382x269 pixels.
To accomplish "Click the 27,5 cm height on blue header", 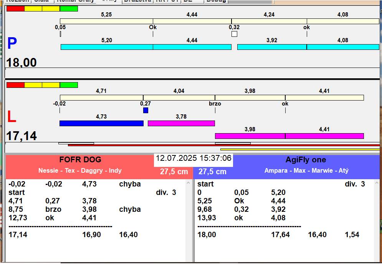I will point(212,172).
